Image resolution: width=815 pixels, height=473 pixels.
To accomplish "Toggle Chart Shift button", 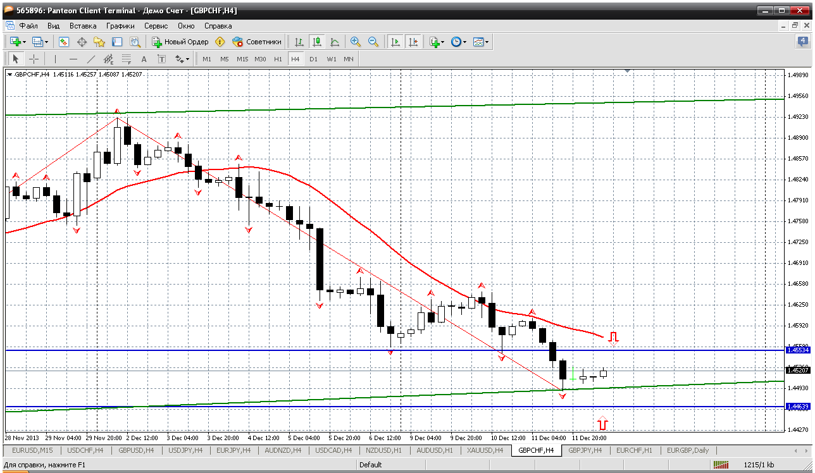I will pos(413,42).
